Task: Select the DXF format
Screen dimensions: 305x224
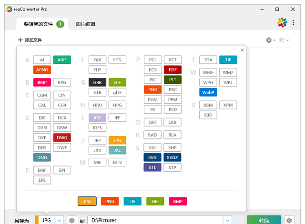Action: pos(42,137)
